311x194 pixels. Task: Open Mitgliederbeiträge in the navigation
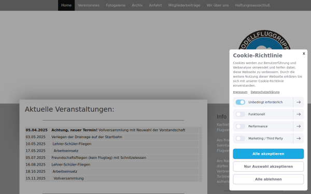pyautogui.click(x=184, y=5)
